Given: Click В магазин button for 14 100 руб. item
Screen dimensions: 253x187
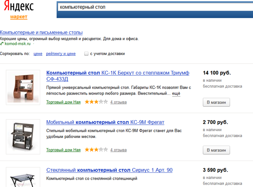Looking at the screenshot, I should (x=216, y=102).
